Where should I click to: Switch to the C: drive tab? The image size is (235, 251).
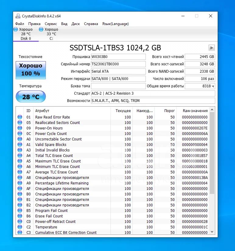pyautogui.click(x=51, y=34)
